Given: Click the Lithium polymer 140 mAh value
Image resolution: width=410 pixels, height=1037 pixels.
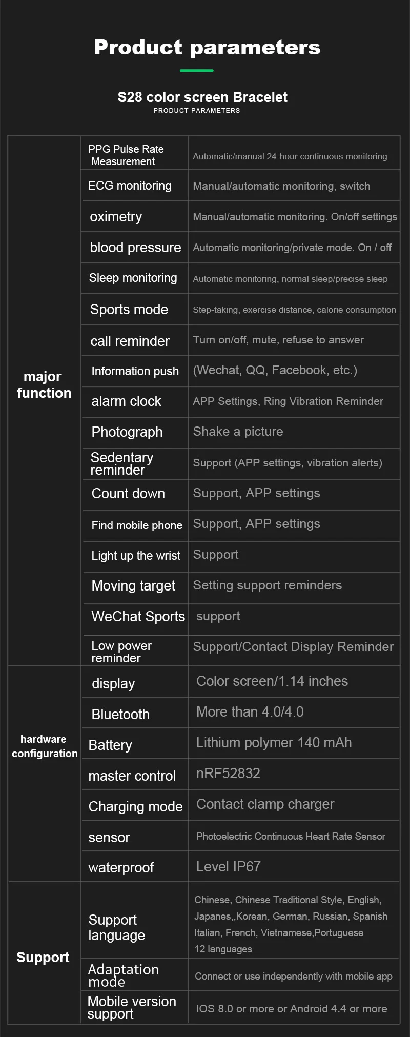Looking at the screenshot, I should 274,743.
